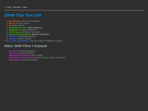Open the 500 Days of Summer link

pos(20,55)
